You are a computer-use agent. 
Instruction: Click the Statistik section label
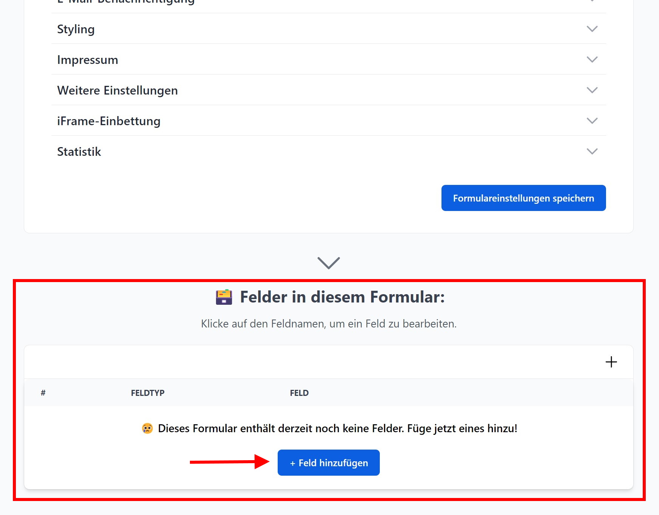click(x=79, y=152)
